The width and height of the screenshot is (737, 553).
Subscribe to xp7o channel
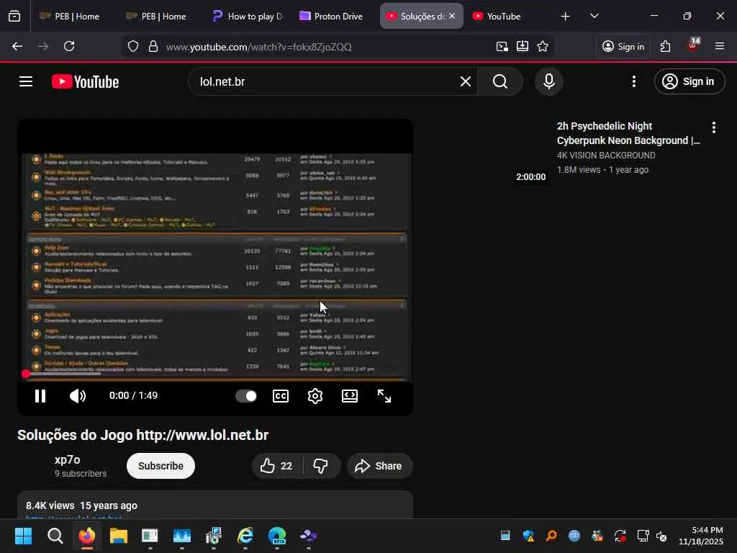coord(160,466)
